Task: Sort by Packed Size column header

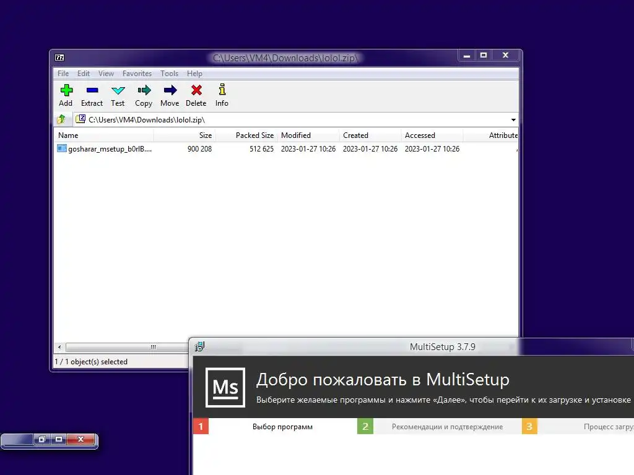Action: click(x=246, y=135)
